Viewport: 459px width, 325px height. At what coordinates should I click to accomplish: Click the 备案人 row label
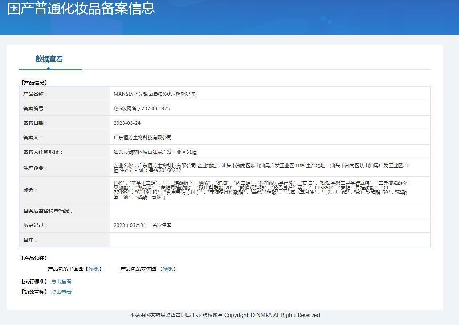pyautogui.click(x=33, y=137)
